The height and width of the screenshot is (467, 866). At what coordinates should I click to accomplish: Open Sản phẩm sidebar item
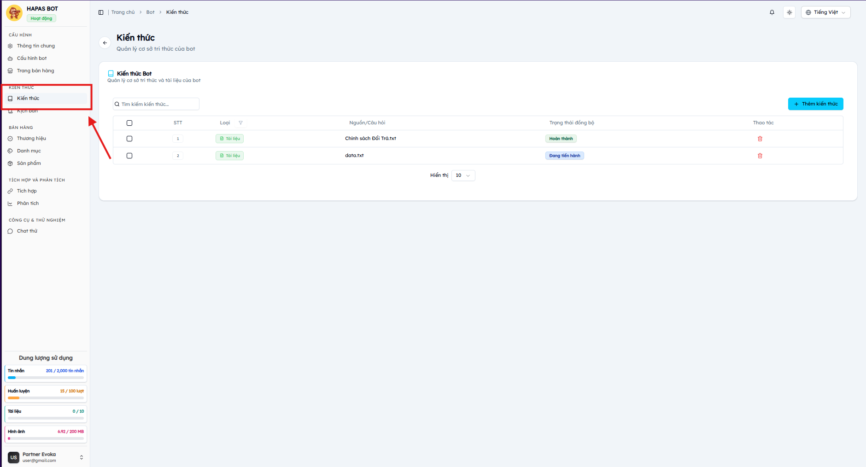(45, 163)
